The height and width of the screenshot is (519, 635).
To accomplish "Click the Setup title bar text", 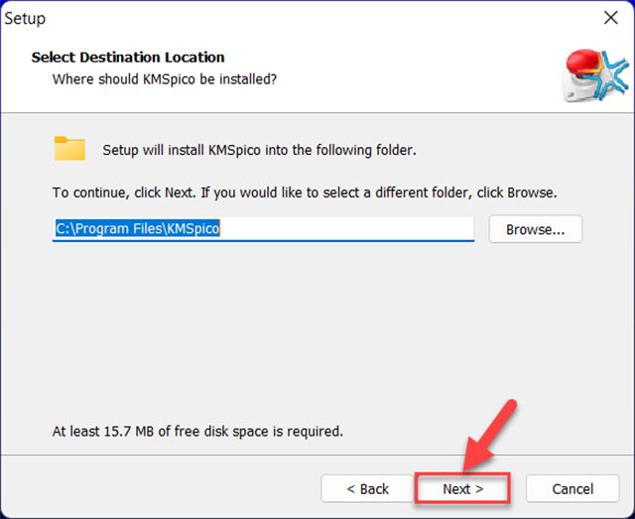I will [x=25, y=19].
